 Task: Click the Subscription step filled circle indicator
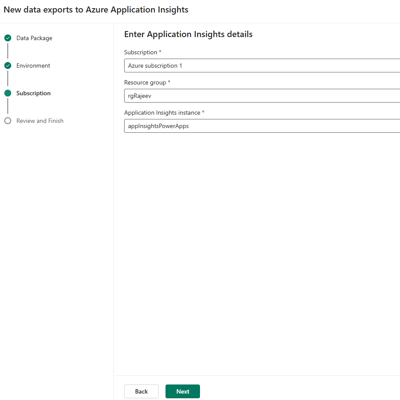[8, 93]
